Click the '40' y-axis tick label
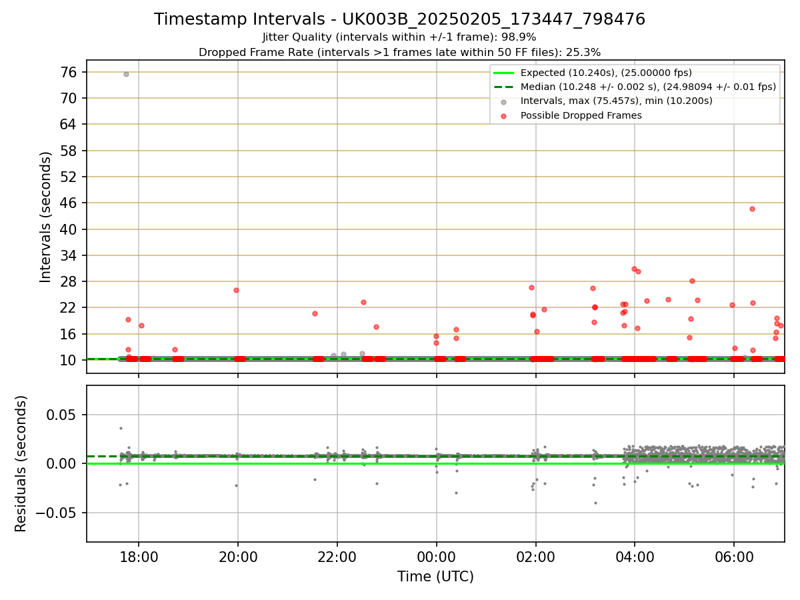The height and width of the screenshot is (600, 800). (69, 229)
